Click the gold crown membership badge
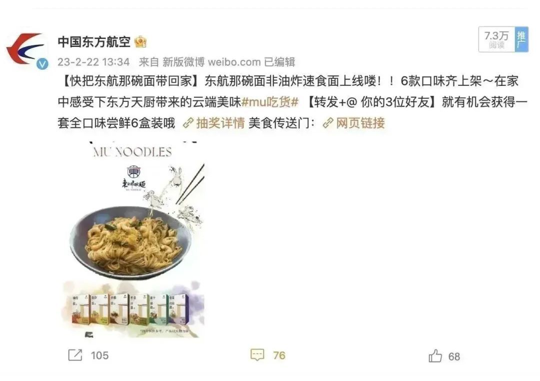The height and width of the screenshot is (381, 540). (x=140, y=42)
